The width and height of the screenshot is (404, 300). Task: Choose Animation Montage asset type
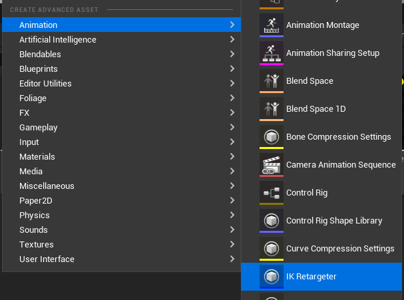pos(323,25)
